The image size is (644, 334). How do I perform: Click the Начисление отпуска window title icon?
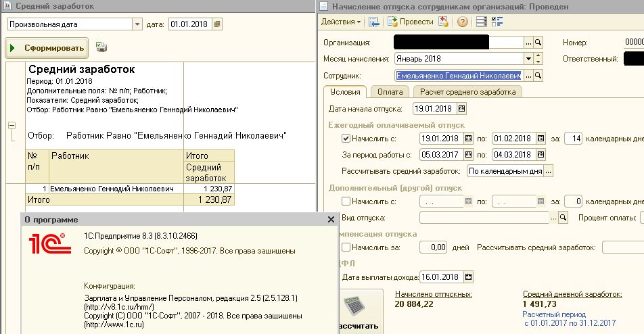pos(323,6)
